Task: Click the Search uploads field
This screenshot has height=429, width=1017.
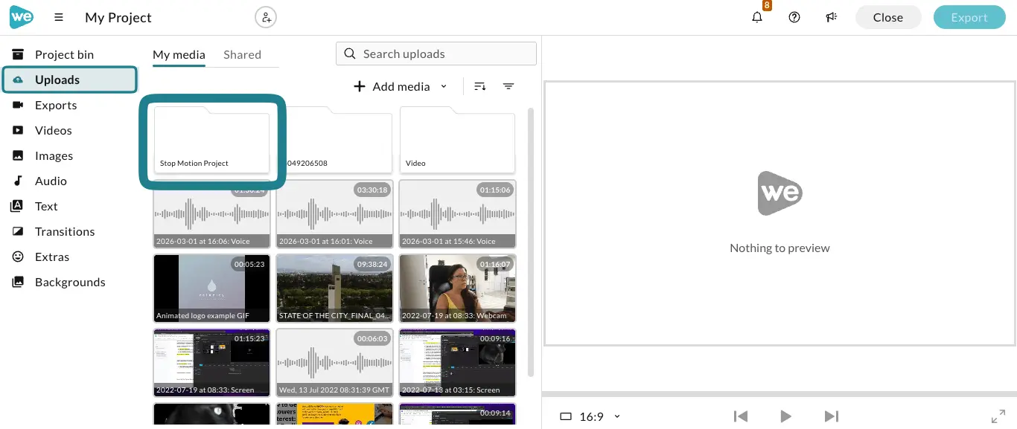Action: tap(436, 54)
